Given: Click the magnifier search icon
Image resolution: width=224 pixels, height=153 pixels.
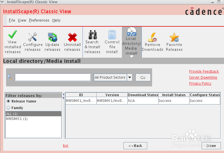Looking at the screenshot, I should (10, 77).
